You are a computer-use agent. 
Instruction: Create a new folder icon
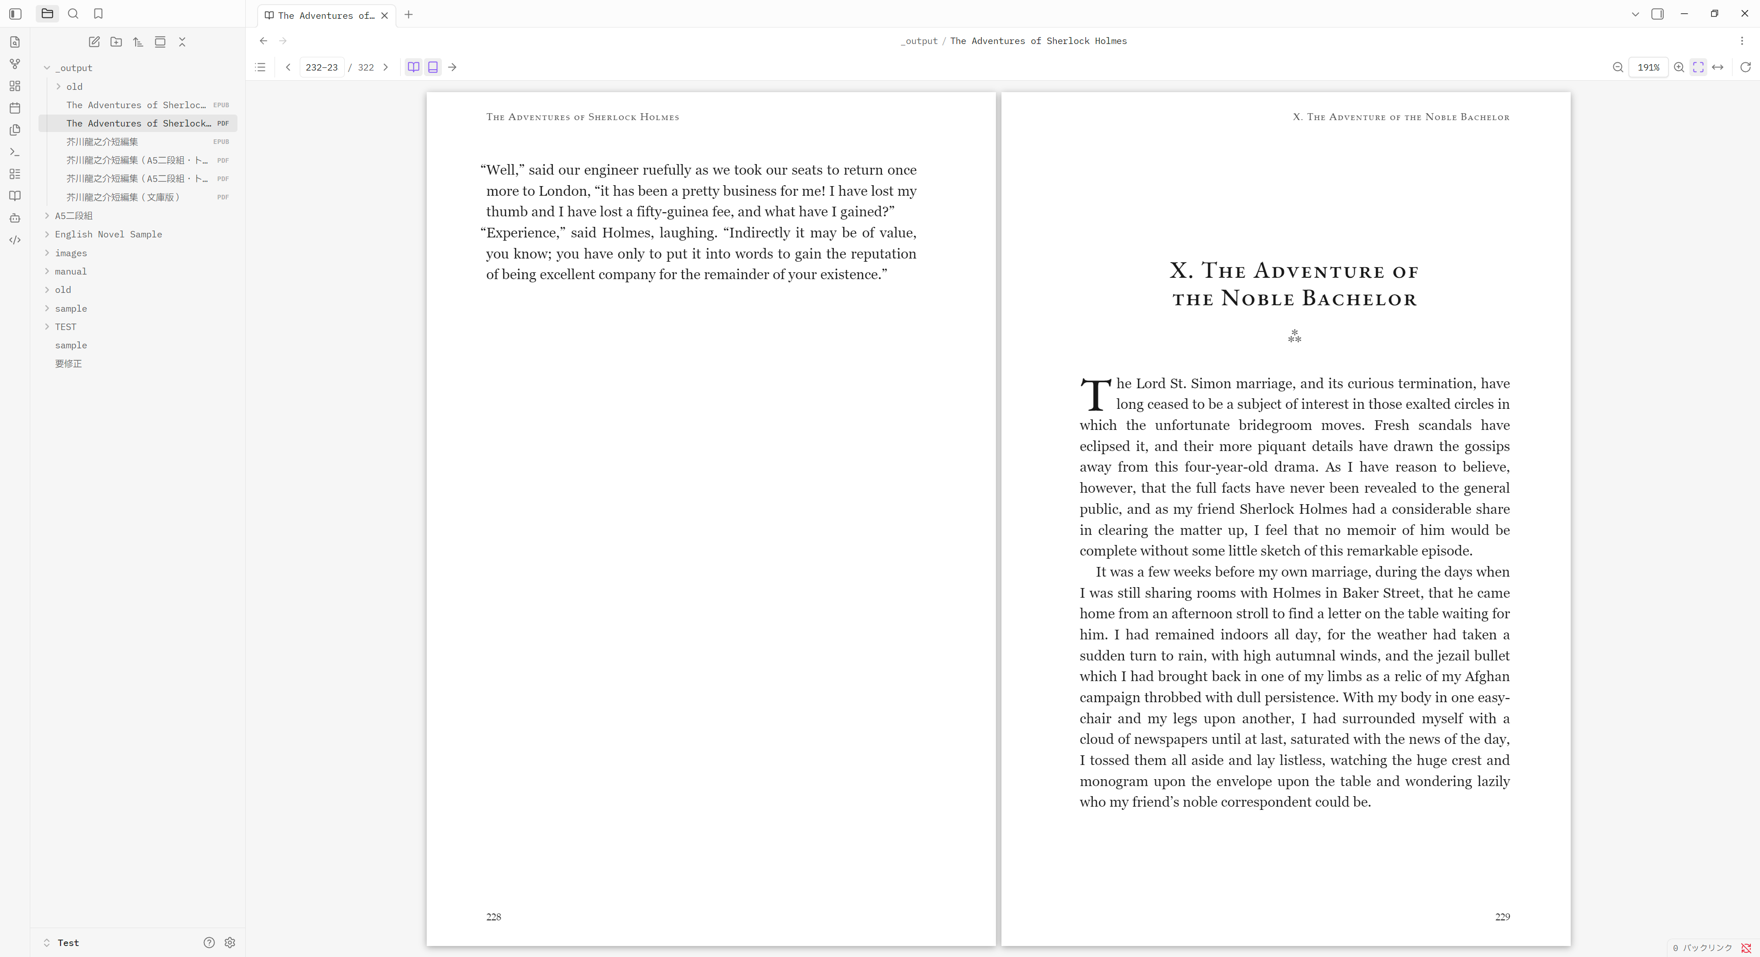point(116,42)
